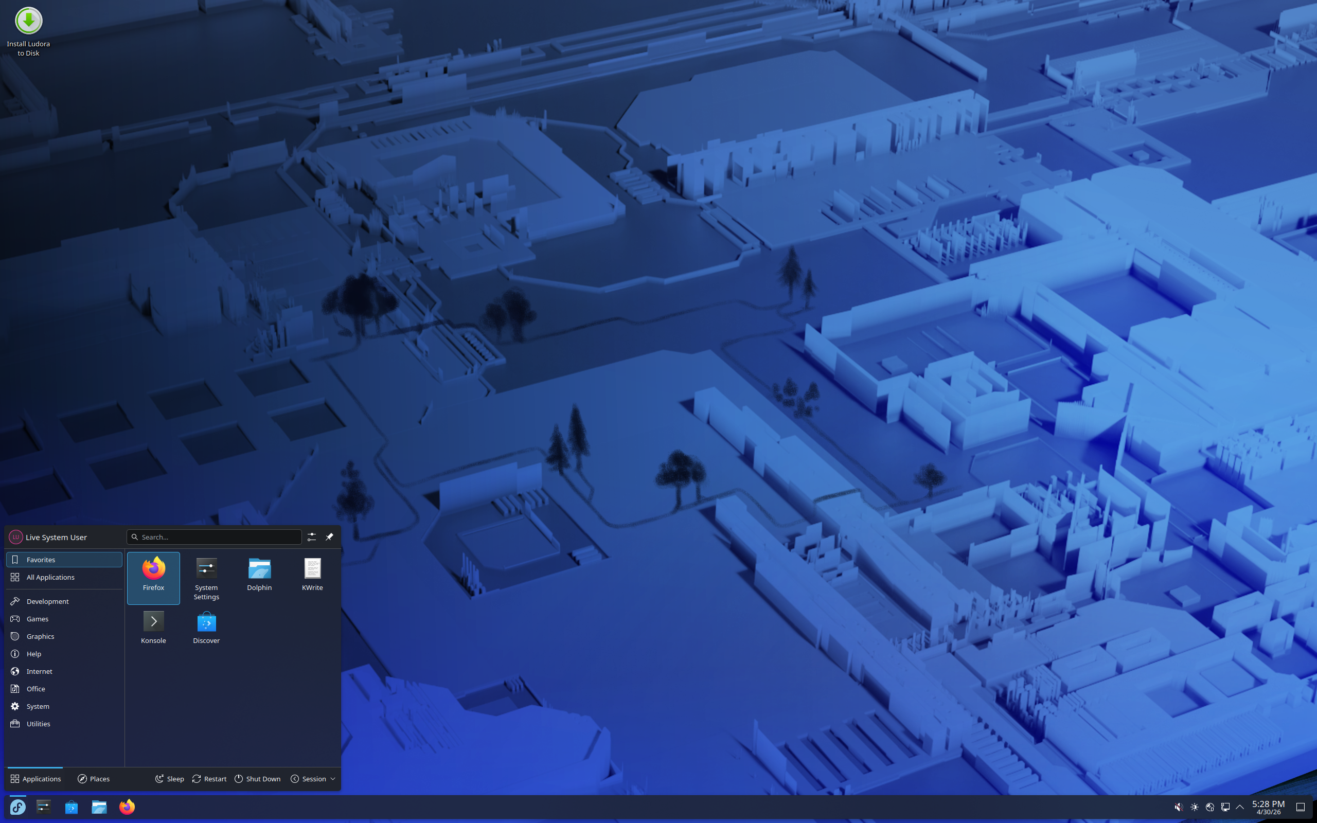Screen dimensions: 1317x823
Task: Open the Development category
Action: click(64, 601)
